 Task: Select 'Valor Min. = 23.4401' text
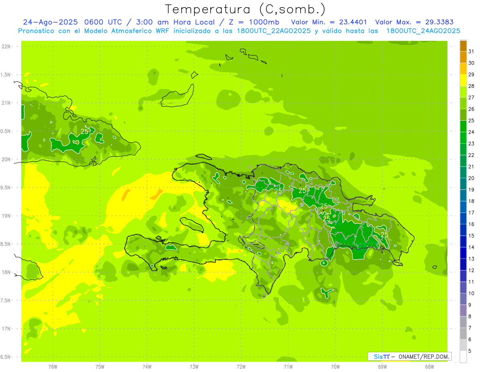pos(329,22)
